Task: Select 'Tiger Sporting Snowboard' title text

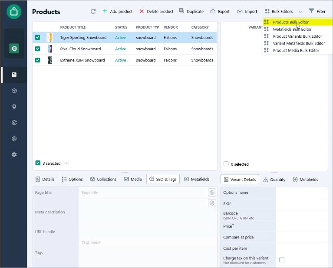Action: click(83, 38)
